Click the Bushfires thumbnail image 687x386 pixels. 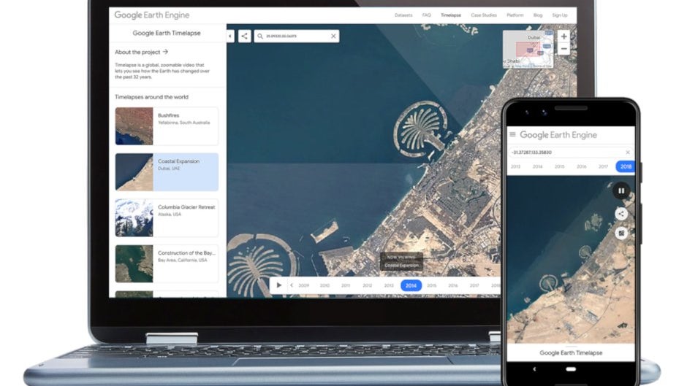pyautogui.click(x=134, y=126)
